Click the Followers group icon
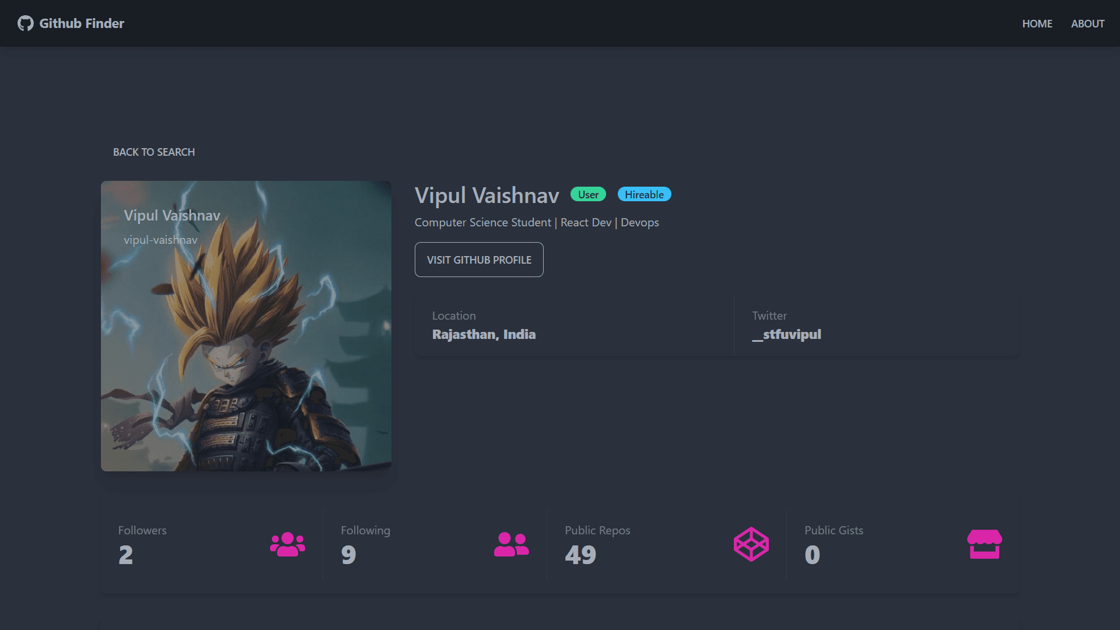 [288, 544]
